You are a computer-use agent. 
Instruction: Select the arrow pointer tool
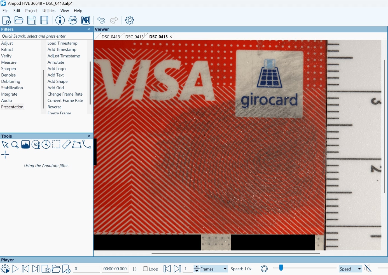[x=5, y=145]
